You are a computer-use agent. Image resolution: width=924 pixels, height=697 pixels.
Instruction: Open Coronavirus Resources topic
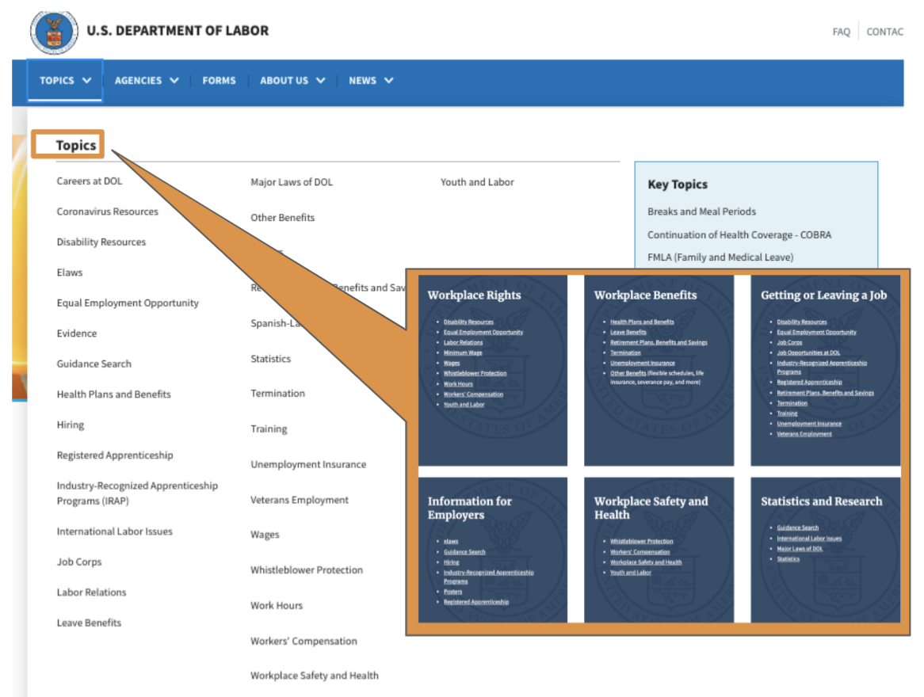point(107,211)
